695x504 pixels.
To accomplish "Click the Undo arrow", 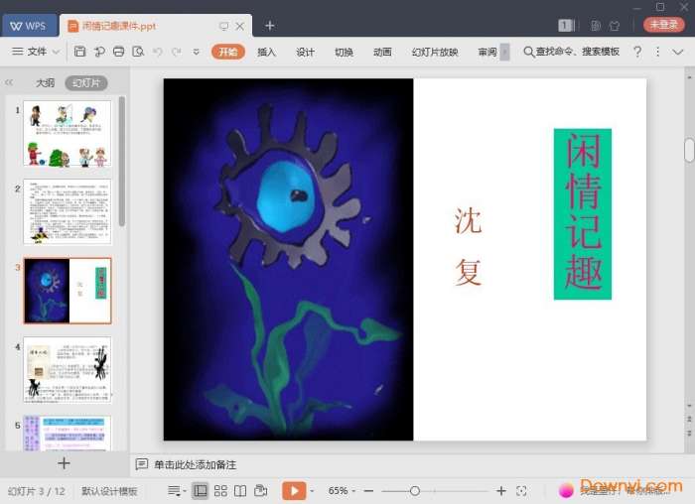I will pos(157,52).
